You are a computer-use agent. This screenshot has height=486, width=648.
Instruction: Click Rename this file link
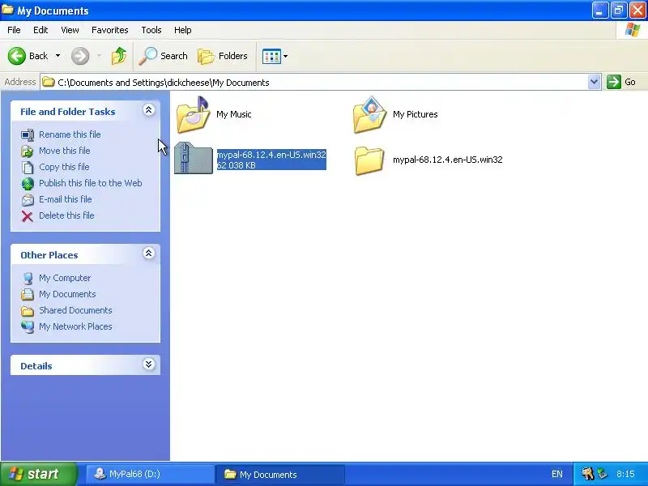70,134
